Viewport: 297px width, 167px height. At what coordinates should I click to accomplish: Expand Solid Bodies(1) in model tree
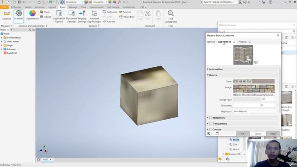click(2, 38)
